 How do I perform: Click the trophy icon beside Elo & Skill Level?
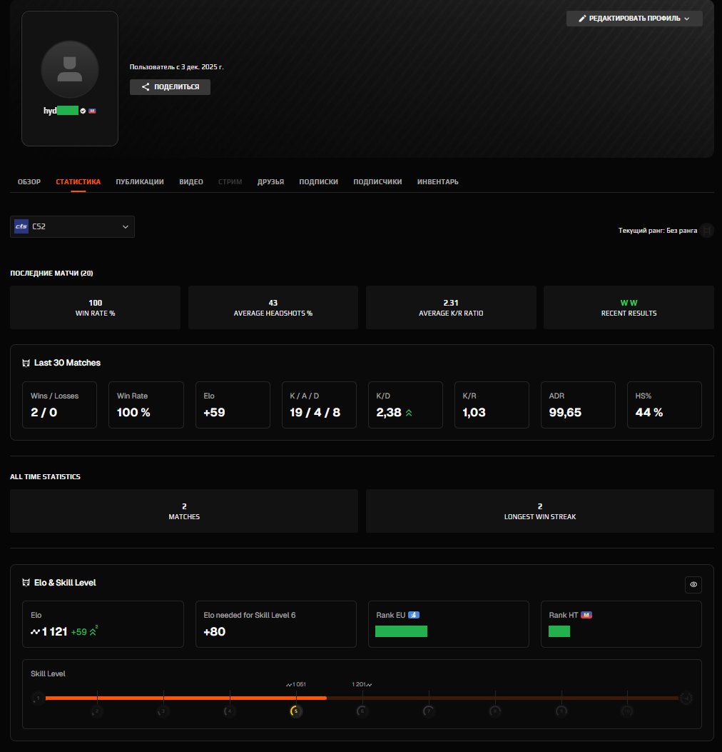coord(26,582)
